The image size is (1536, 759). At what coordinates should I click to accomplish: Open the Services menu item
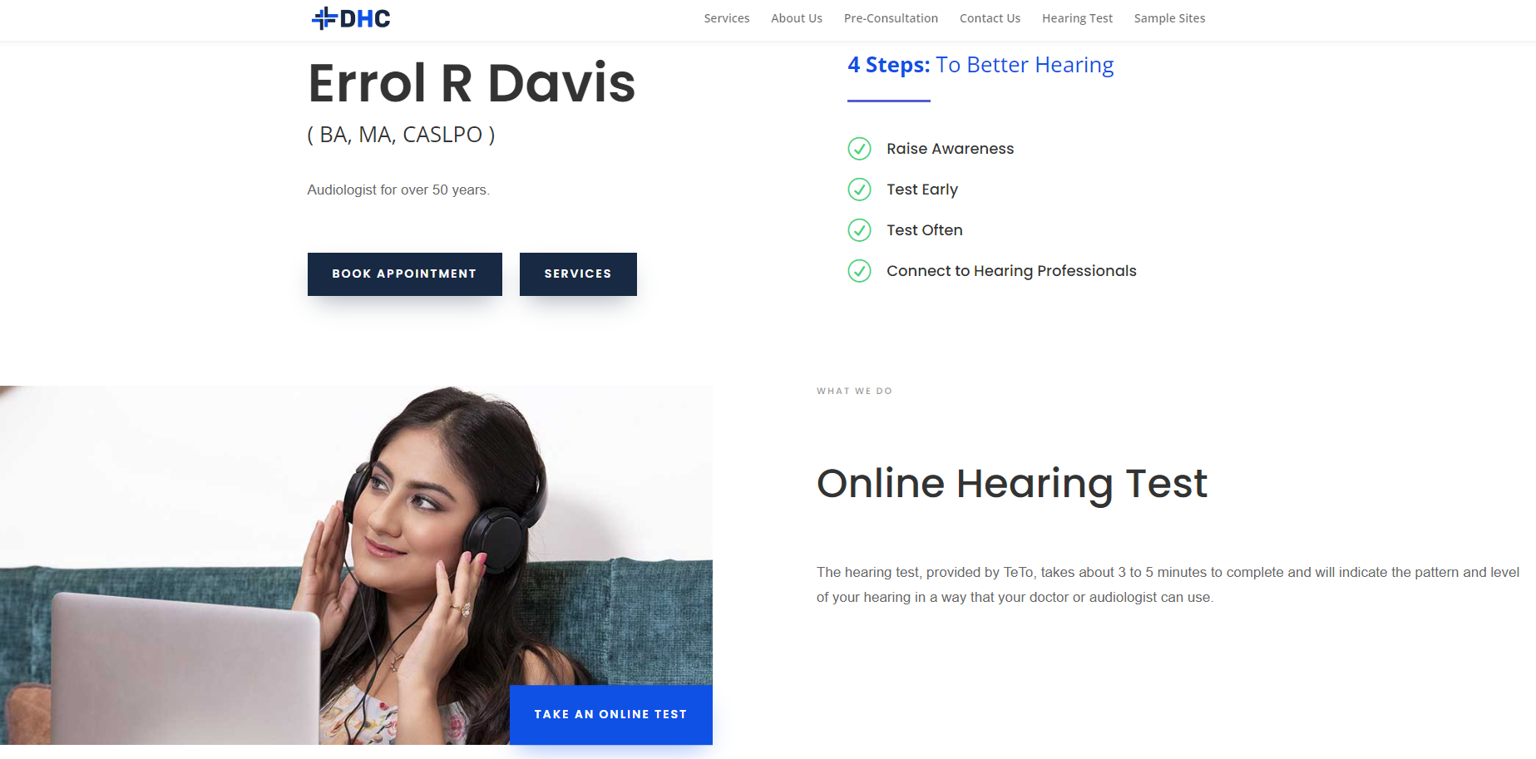(727, 18)
